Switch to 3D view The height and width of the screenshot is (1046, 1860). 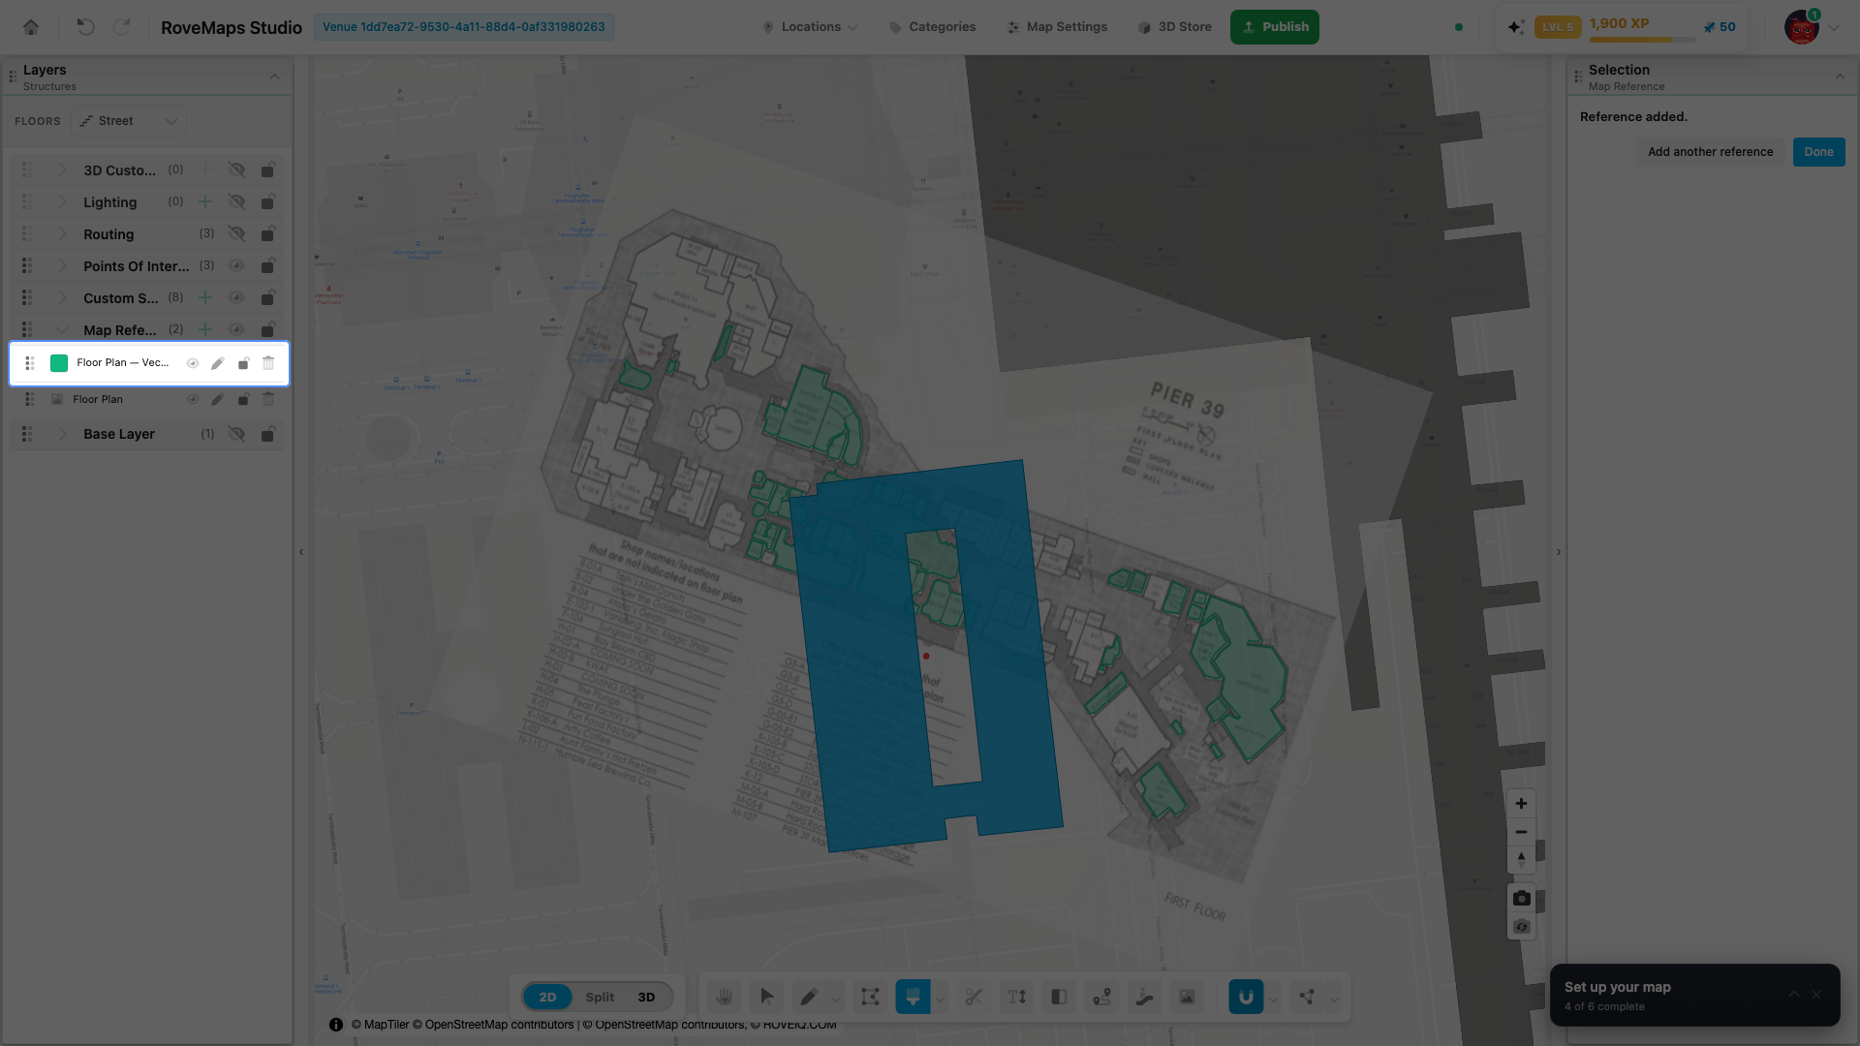pos(646,997)
